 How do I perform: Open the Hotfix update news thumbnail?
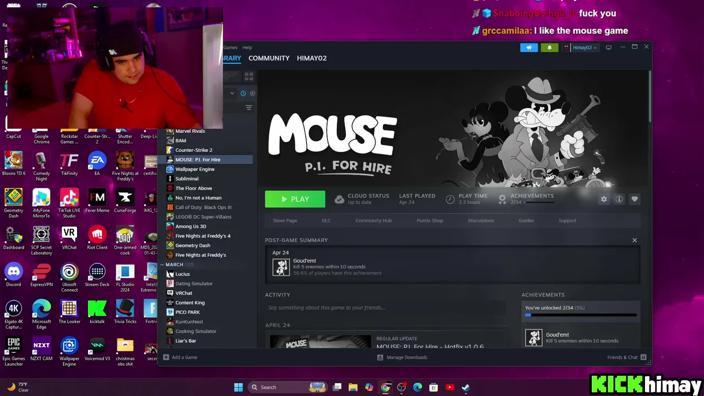click(x=321, y=342)
